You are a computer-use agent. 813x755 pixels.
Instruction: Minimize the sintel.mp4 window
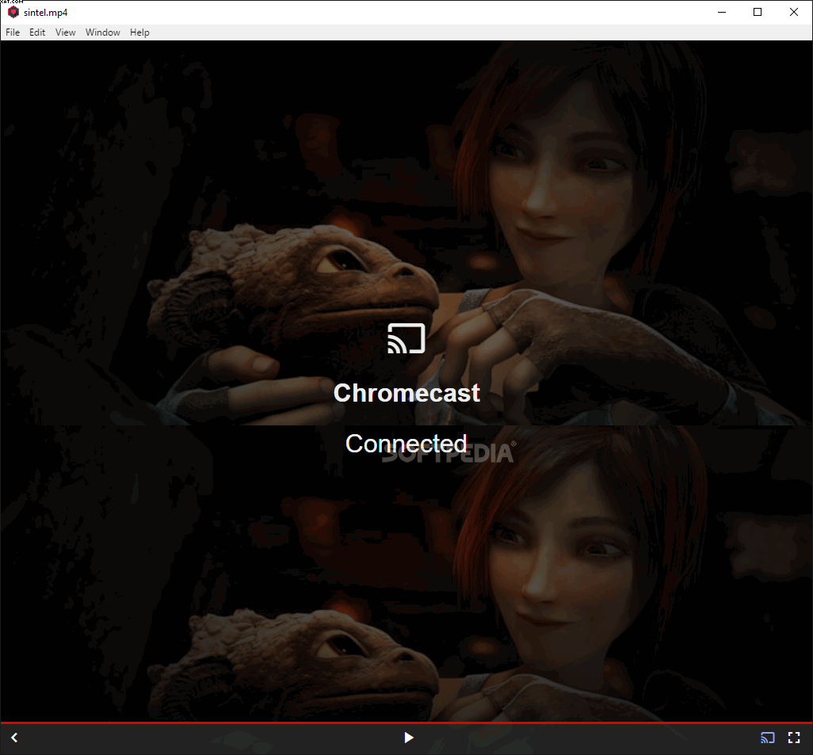pos(722,12)
